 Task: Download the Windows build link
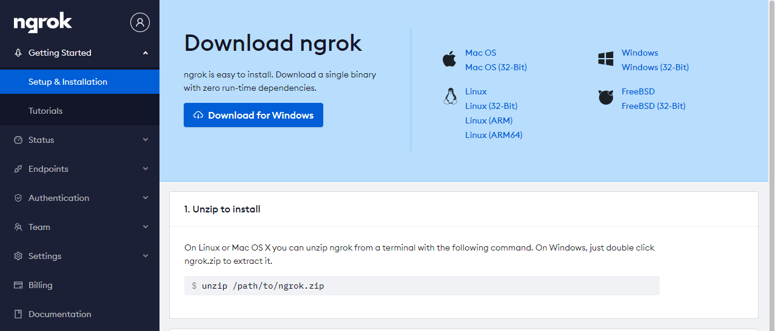click(640, 53)
